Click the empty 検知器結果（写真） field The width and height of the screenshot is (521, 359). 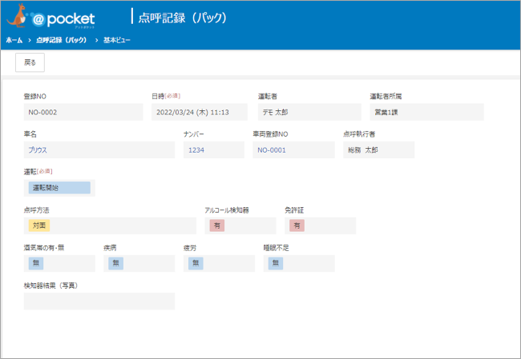(99, 301)
